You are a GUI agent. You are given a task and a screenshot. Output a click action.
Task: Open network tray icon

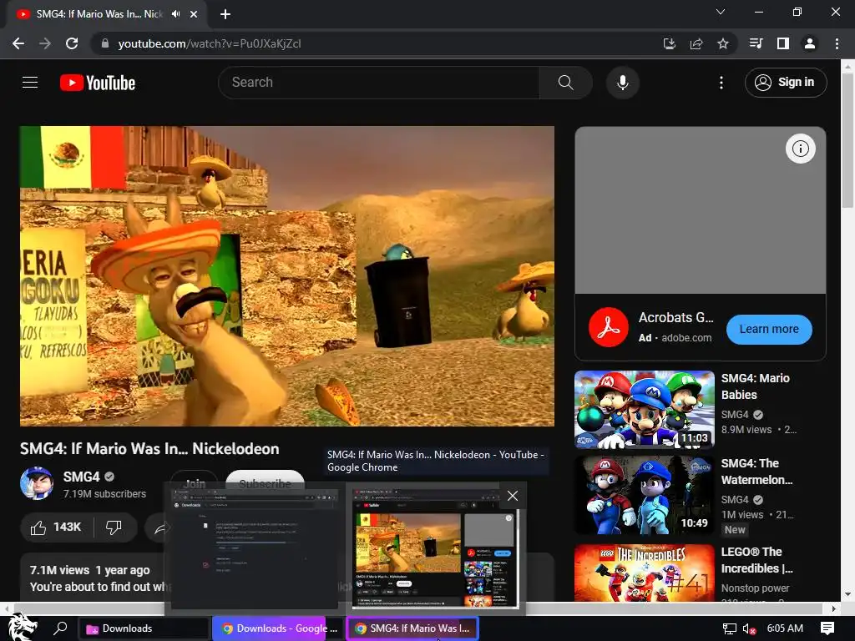tap(729, 628)
